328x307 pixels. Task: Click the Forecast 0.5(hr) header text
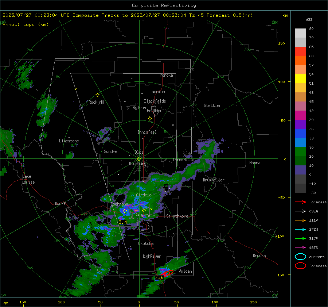pos(230,15)
